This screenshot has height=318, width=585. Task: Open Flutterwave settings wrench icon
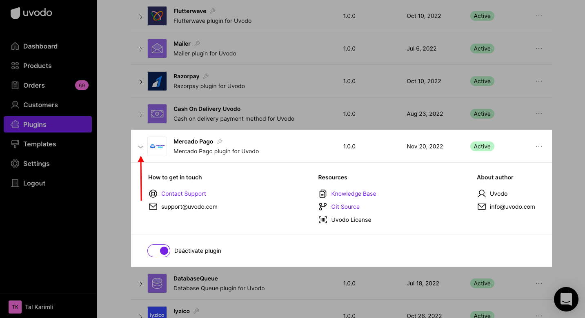tap(213, 11)
